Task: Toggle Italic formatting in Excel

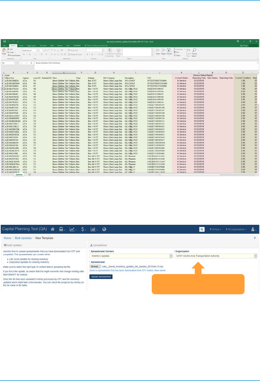Action: (27, 54)
